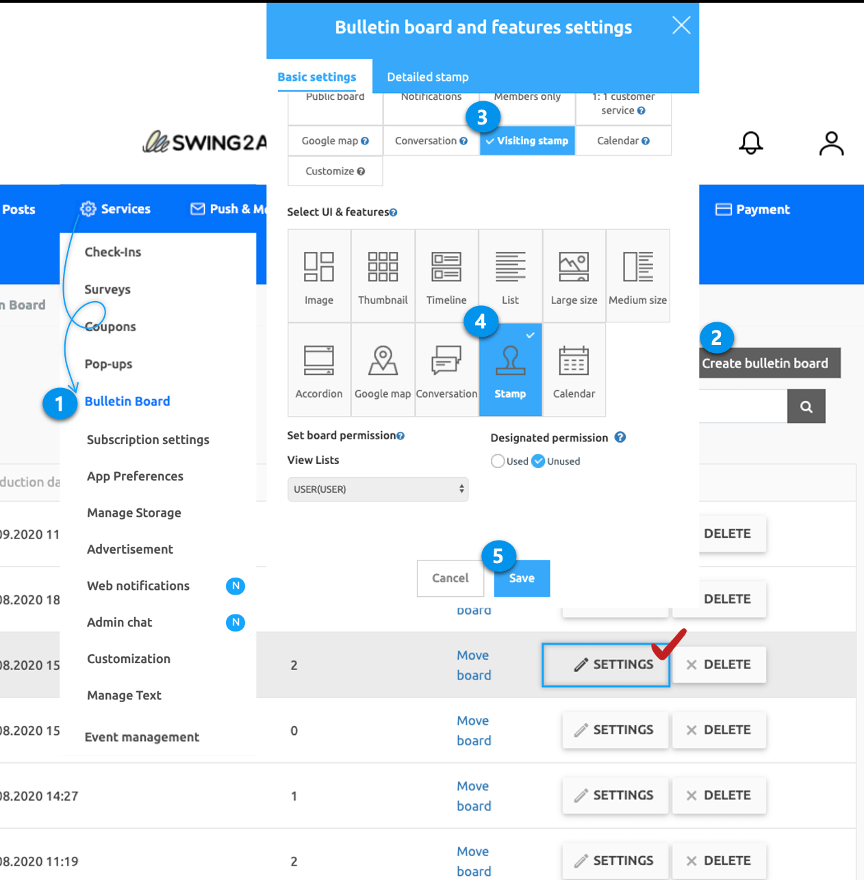864x880 pixels.
Task: Select the Stamp UI layout tile
Action: tap(510, 370)
